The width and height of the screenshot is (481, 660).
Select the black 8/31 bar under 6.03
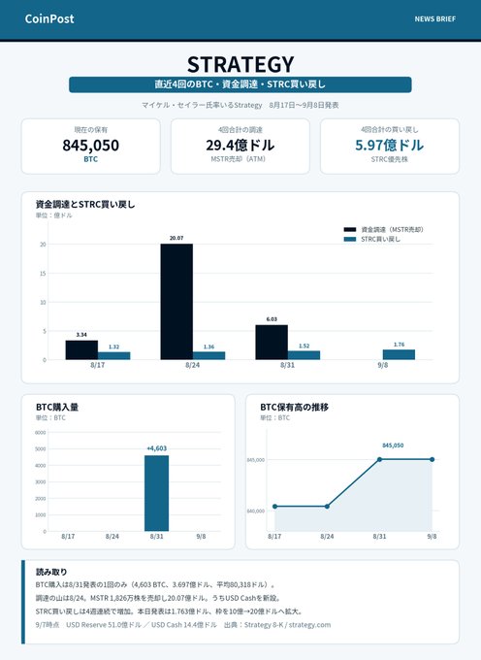[x=272, y=343]
